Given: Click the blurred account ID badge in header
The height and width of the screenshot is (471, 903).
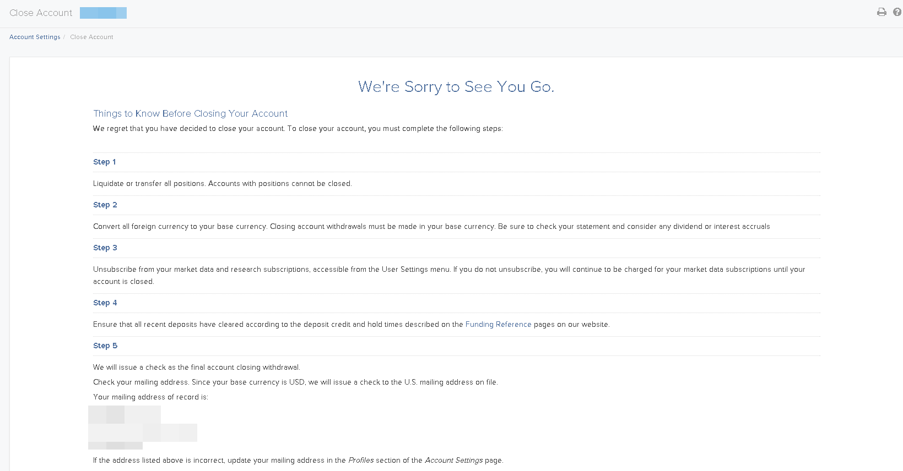Looking at the screenshot, I should 103,13.
